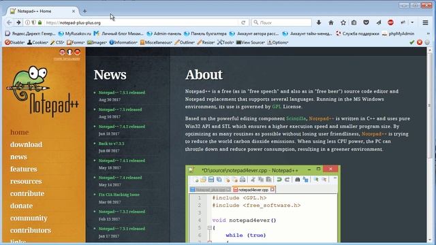Click the address bar URL field
436x245 pixels.
pos(142,22)
